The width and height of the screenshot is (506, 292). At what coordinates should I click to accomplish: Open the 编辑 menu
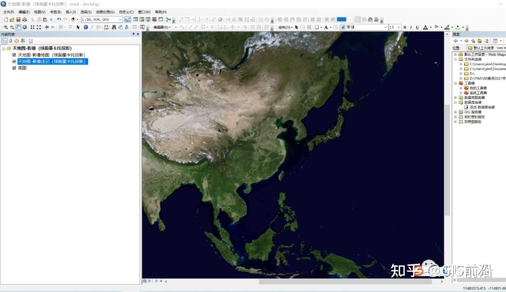point(24,12)
